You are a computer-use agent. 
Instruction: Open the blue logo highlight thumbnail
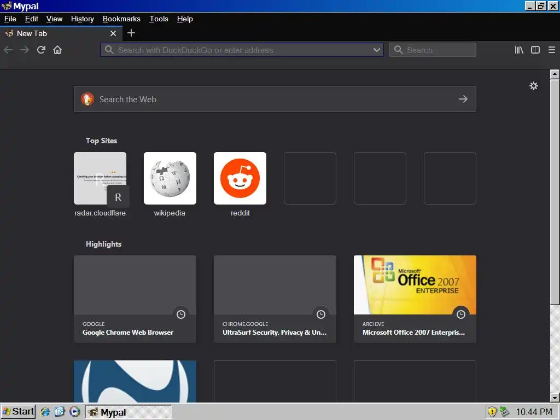coord(135,381)
